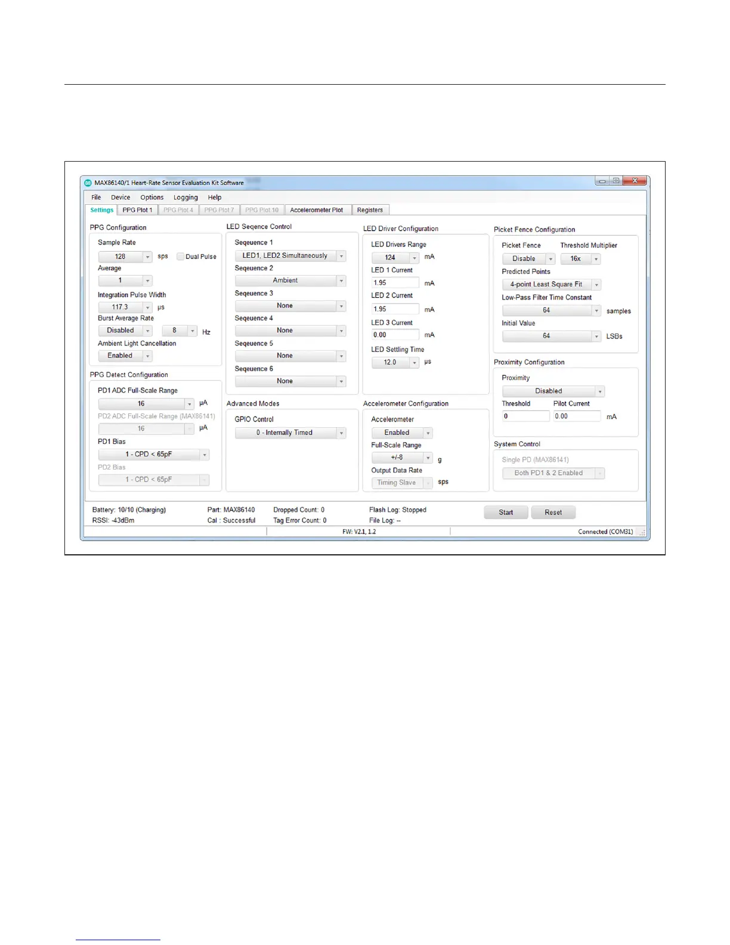
Task: Click the Battery: 10/10 (Charging) text
Action: (129, 510)
